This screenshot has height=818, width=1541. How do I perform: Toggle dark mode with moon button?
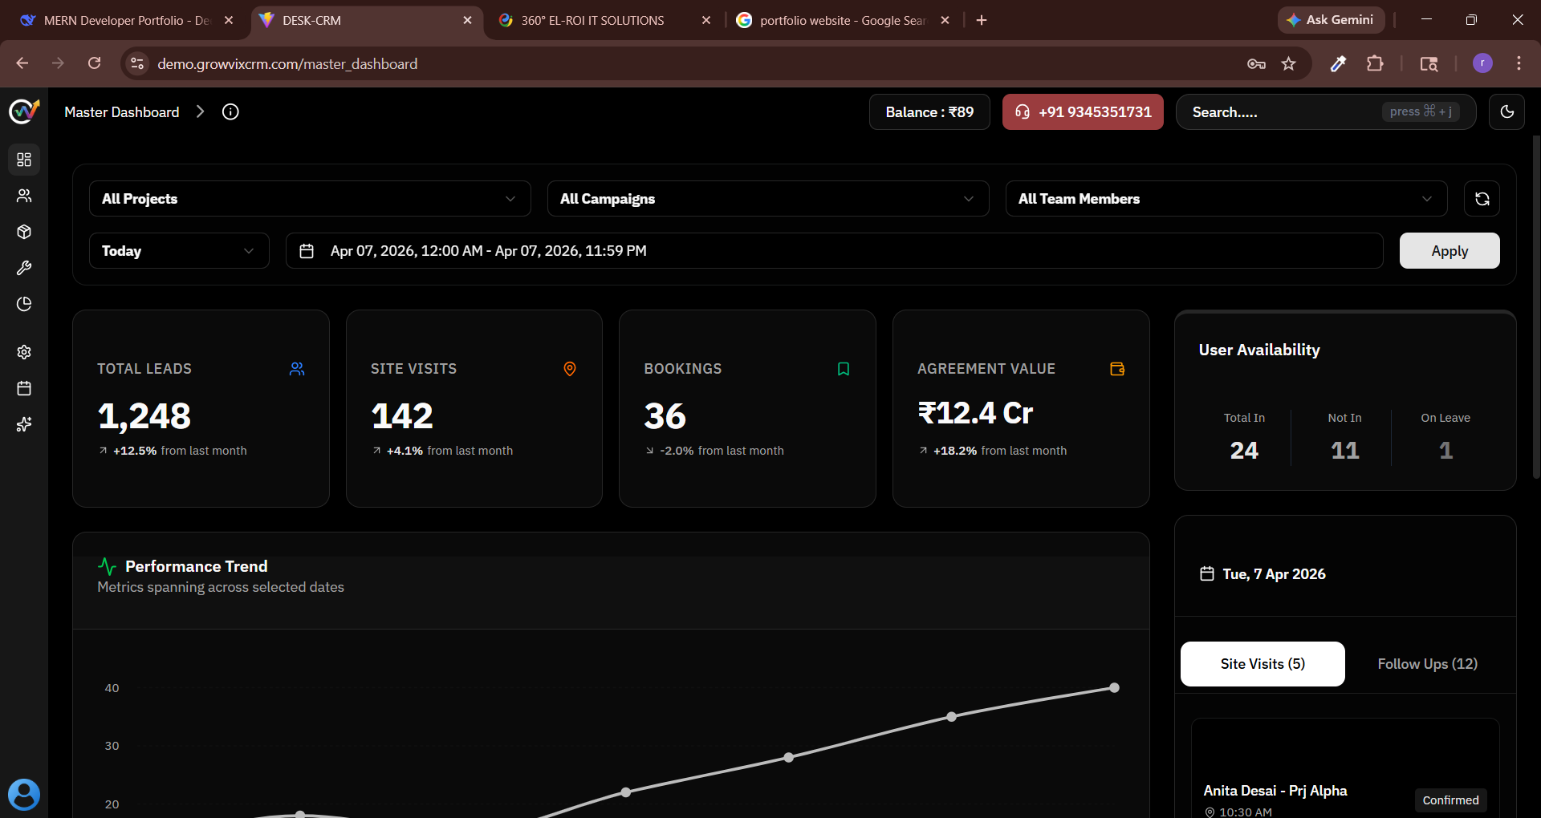coord(1506,112)
